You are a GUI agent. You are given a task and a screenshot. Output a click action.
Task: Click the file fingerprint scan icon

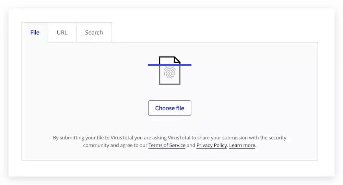(169, 70)
